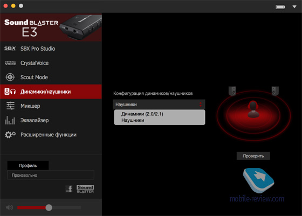Click the battery status icon
The image size is (302, 216).
280,7
